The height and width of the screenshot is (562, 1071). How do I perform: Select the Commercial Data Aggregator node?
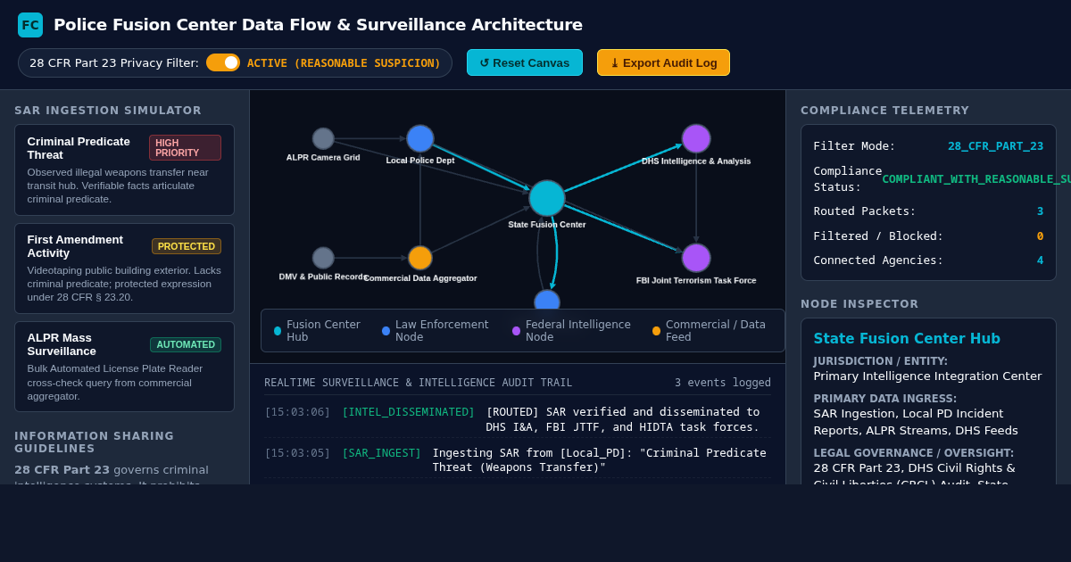click(x=420, y=258)
